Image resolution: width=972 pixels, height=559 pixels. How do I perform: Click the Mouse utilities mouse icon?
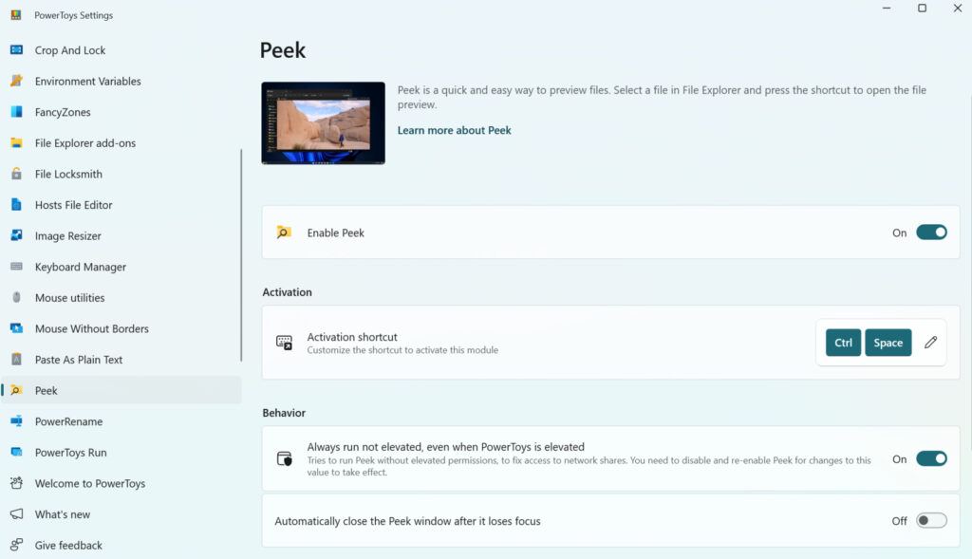[16, 298]
